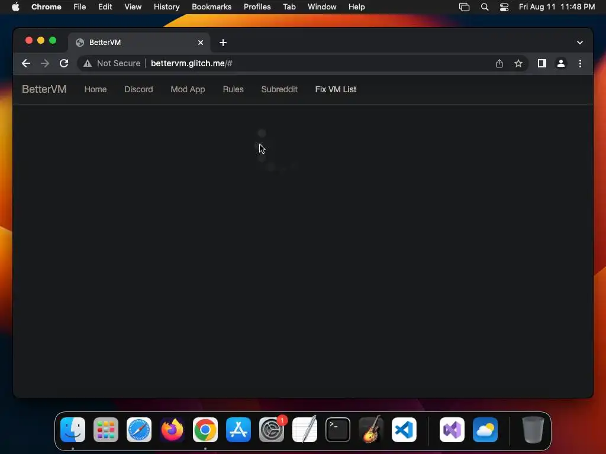The image size is (606, 454).
Task: Open System Settings from the Dock
Action: pyautogui.click(x=272, y=430)
